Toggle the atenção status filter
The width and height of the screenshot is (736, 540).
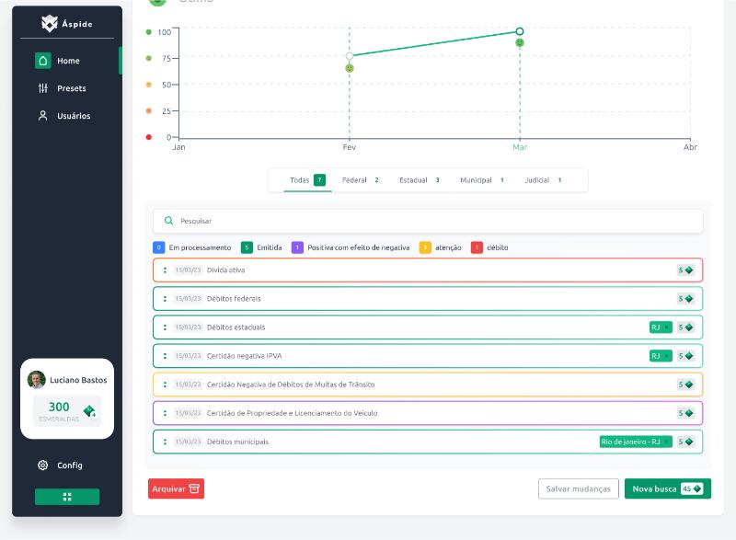[441, 247]
